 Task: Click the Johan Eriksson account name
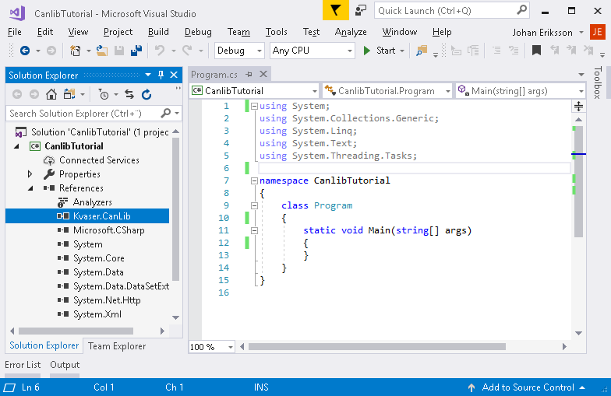tap(542, 33)
